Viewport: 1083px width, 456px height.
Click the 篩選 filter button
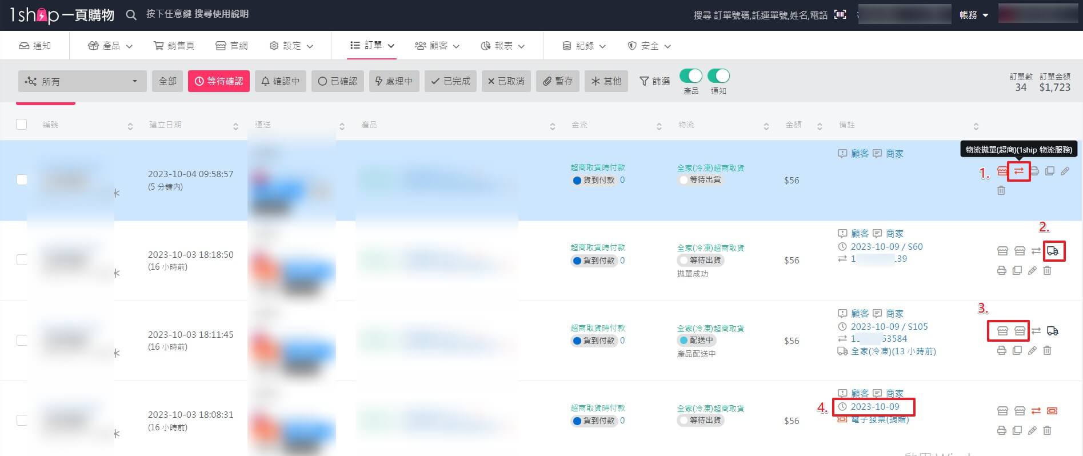click(654, 81)
